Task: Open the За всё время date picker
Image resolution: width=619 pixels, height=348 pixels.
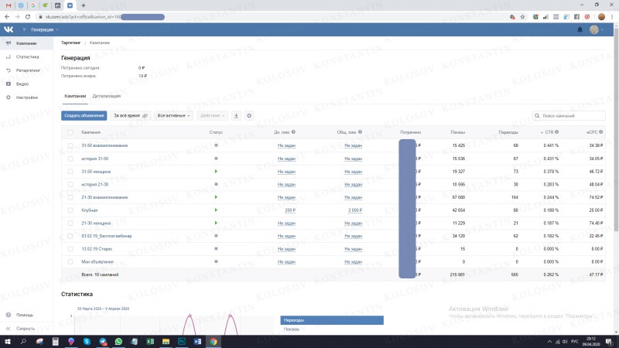Action: pyautogui.click(x=130, y=115)
